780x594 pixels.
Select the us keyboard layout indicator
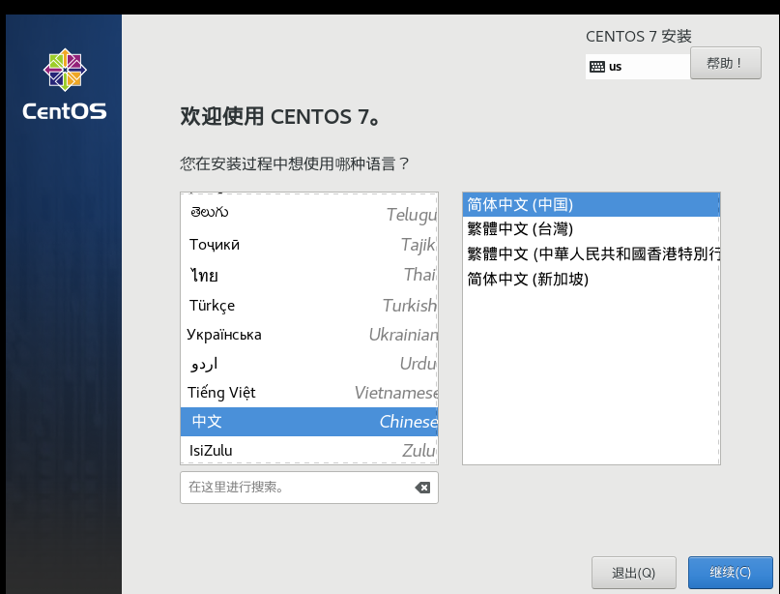click(638, 67)
